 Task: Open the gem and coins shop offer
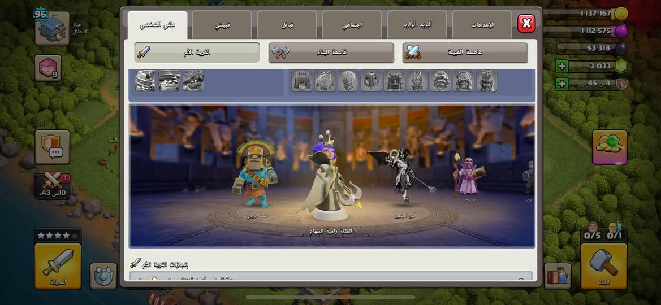609,147
